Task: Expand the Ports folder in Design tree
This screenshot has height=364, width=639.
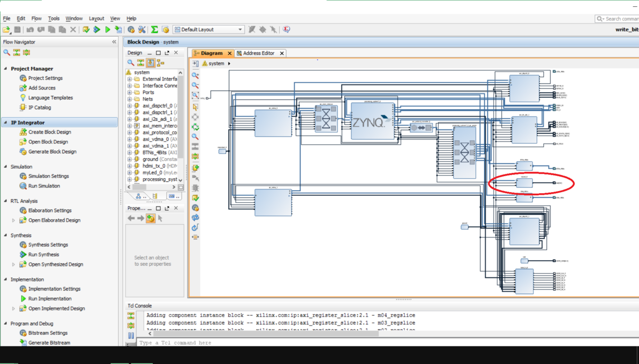Action: point(129,93)
